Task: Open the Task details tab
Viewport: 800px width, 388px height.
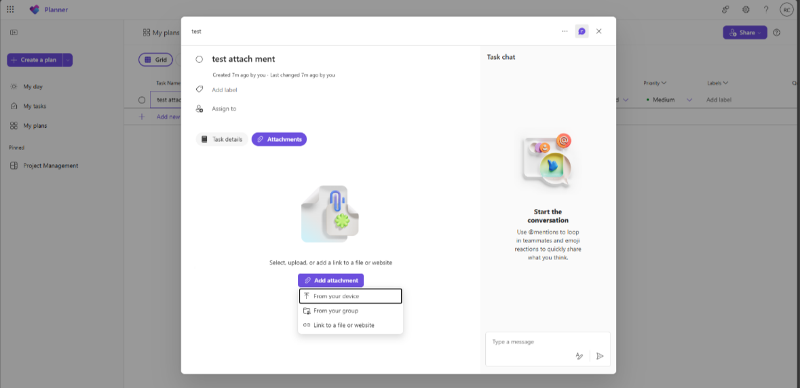Action: [222, 139]
